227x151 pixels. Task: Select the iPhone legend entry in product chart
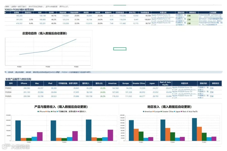(41, 111)
